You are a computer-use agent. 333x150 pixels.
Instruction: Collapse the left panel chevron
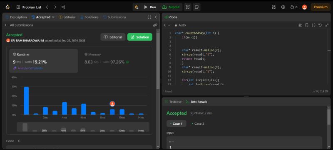coord(156,17)
